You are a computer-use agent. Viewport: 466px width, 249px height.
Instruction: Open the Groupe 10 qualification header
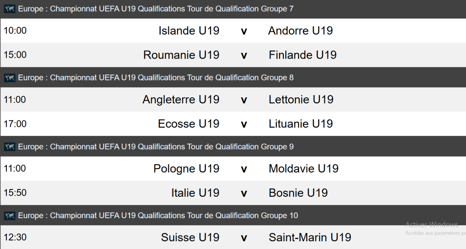(x=158, y=215)
